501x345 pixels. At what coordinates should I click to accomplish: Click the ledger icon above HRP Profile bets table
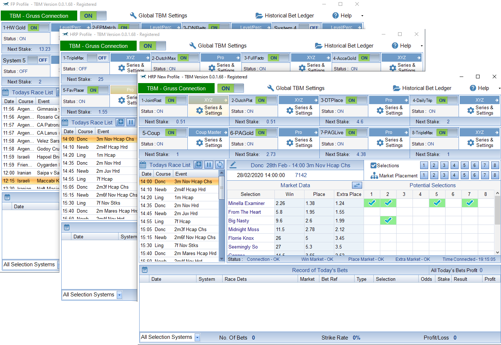click(x=67, y=227)
